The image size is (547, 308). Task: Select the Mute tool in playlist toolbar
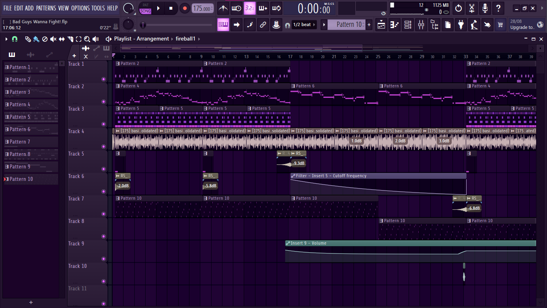pos(53,39)
